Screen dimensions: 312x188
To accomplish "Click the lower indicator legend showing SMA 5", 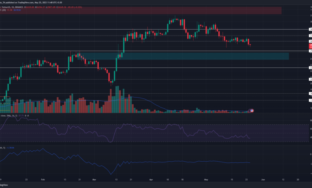I will tap(7, 148).
